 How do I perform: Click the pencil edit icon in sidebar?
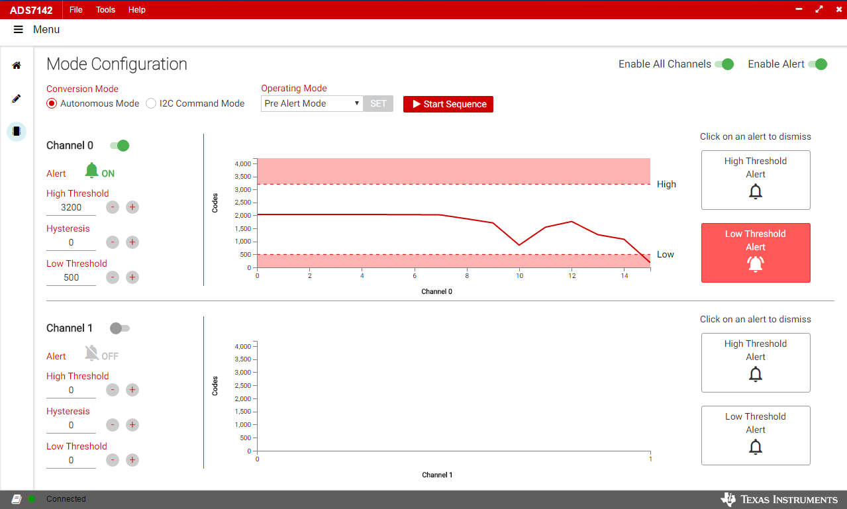coord(17,99)
